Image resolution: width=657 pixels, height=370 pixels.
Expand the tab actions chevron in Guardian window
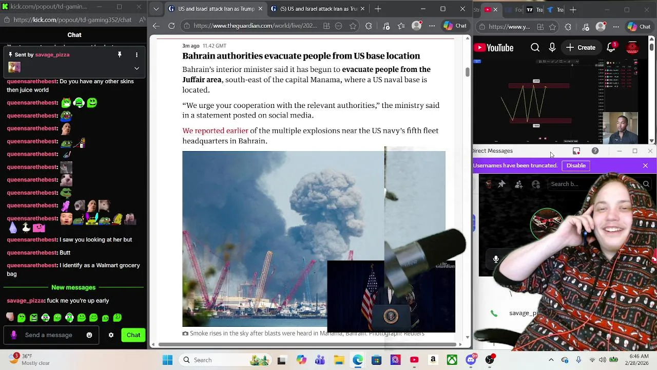tap(156, 9)
